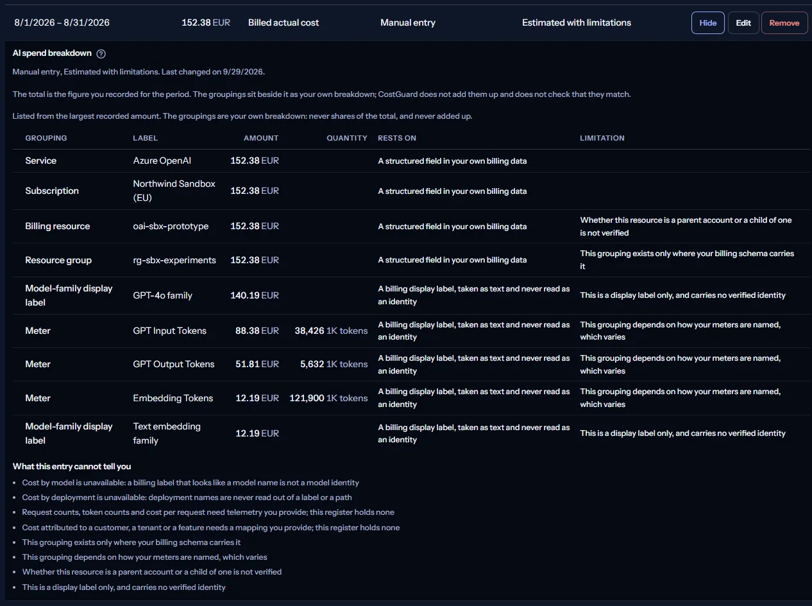Screen dimensions: 812x606
Task: Click the GROUPING column header
Action: 46,138
